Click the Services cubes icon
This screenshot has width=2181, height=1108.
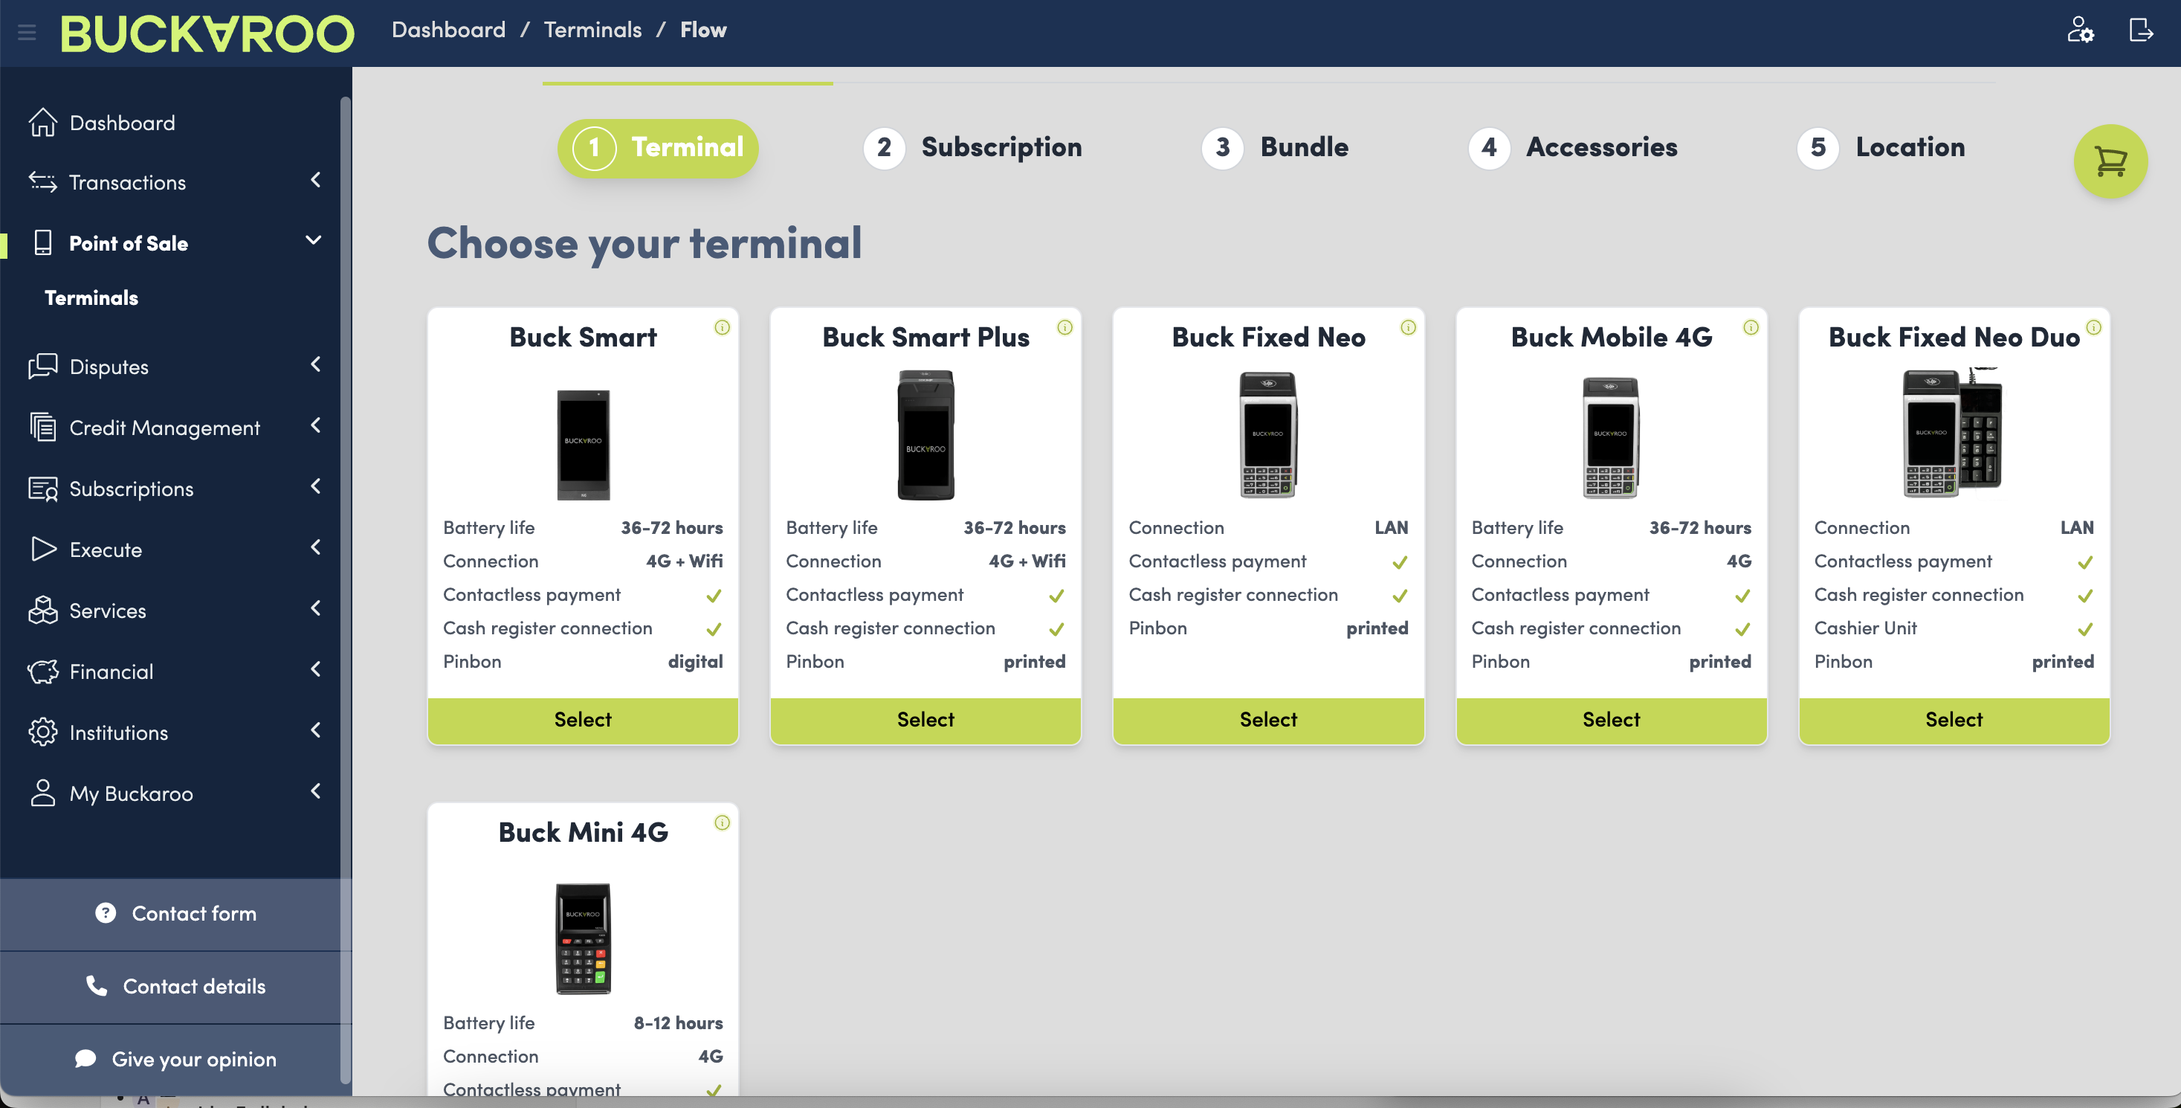42,611
